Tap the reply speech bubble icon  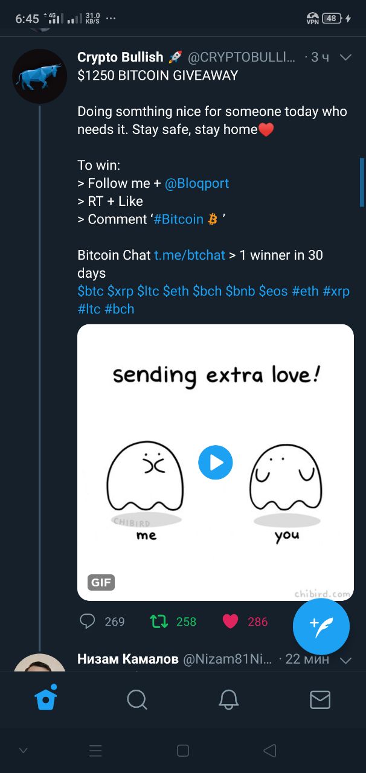pyautogui.click(x=88, y=621)
